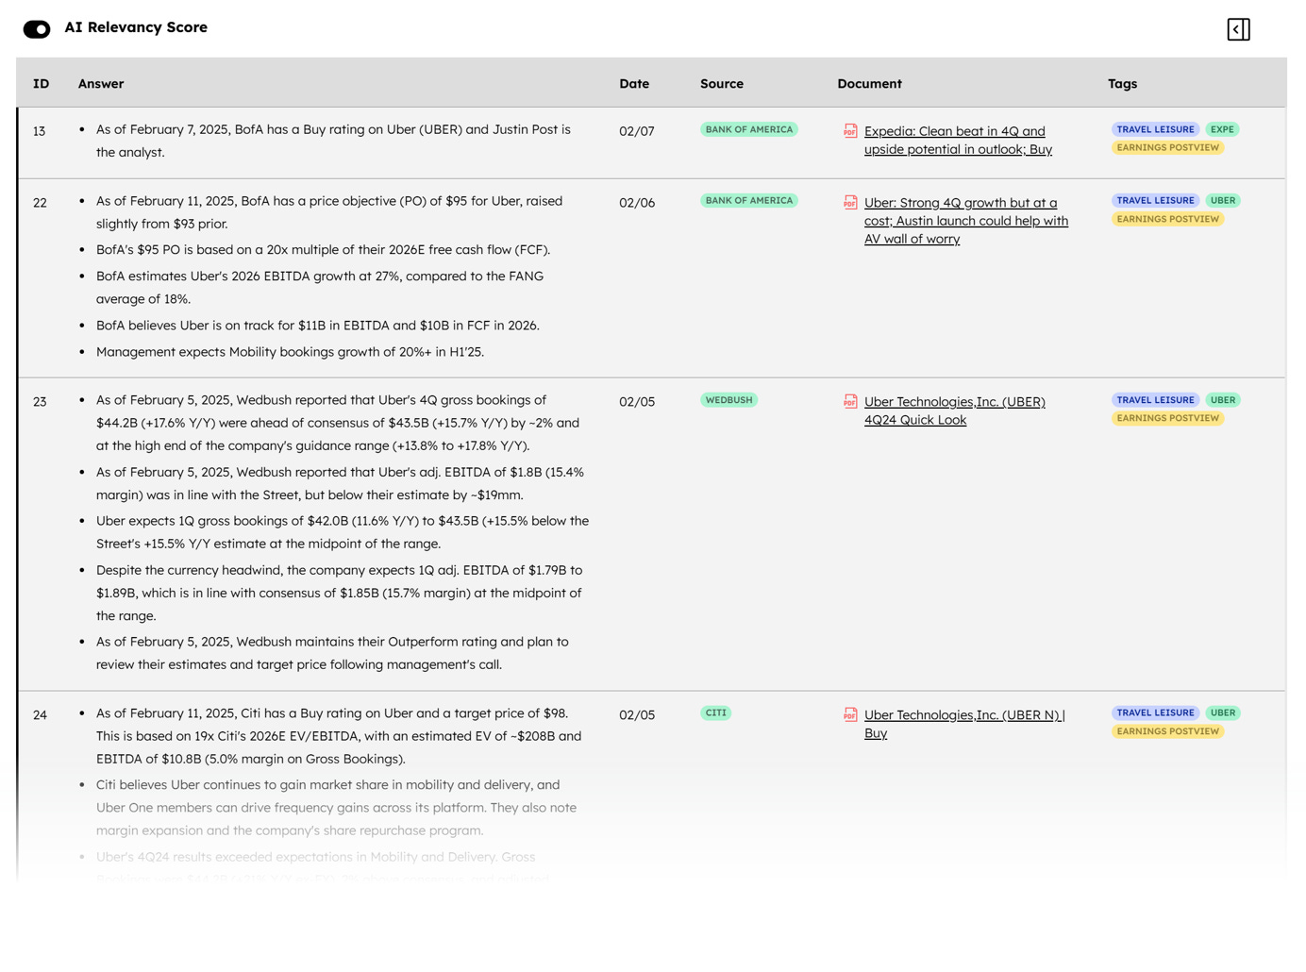Click bullet about Uber One members
Image resolution: width=1306 pixels, height=972 pixels.
336,808
